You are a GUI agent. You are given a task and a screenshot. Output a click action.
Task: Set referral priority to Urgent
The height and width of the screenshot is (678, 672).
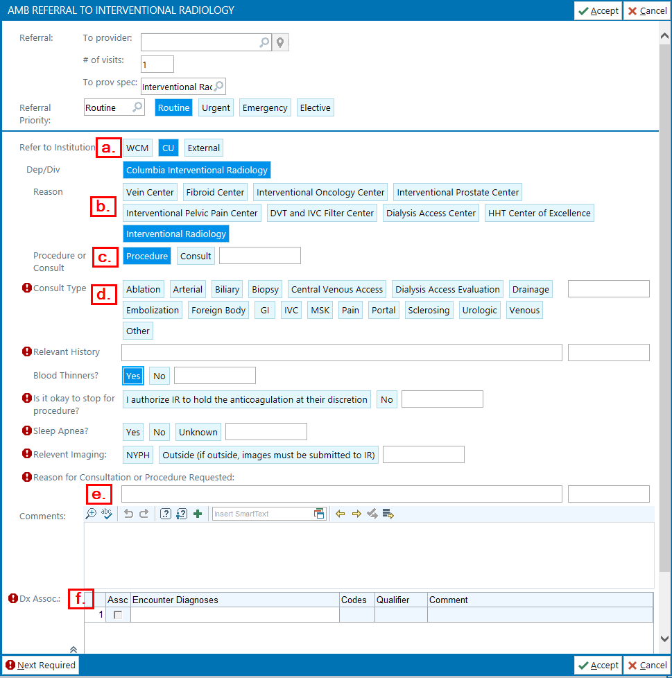215,108
